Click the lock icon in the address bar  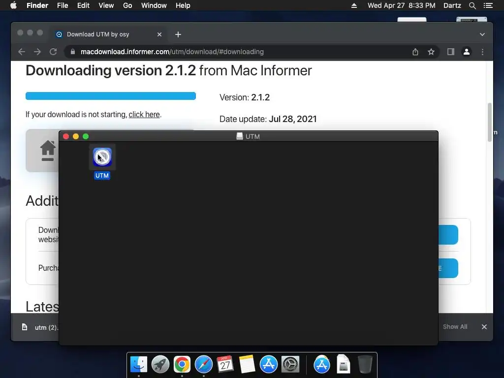pos(73,52)
